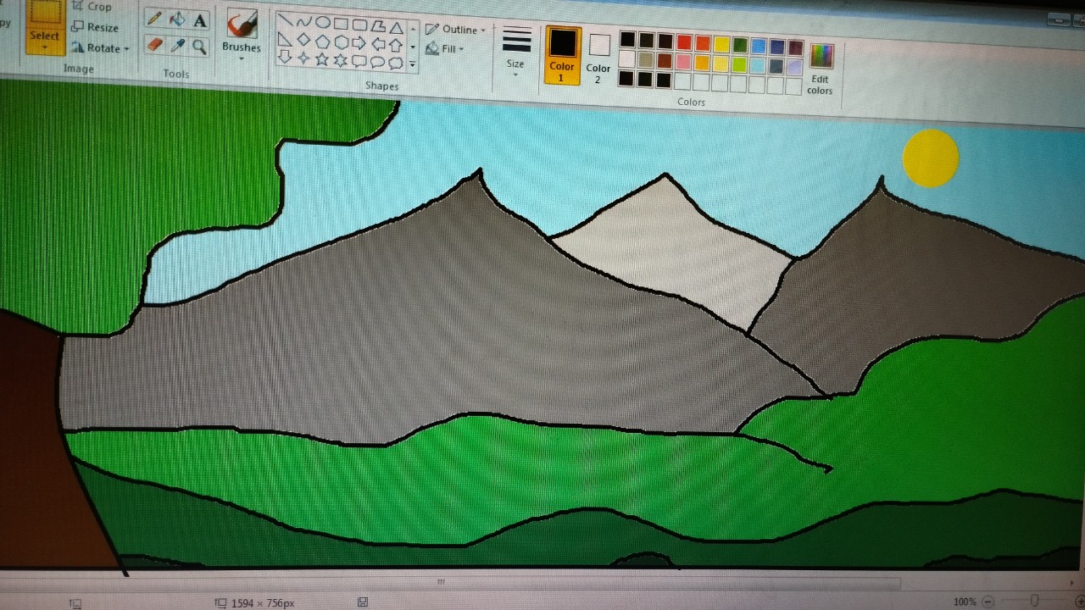Activate the Text tool
Image resolution: width=1085 pixels, height=610 pixels.
[x=200, y=20]
